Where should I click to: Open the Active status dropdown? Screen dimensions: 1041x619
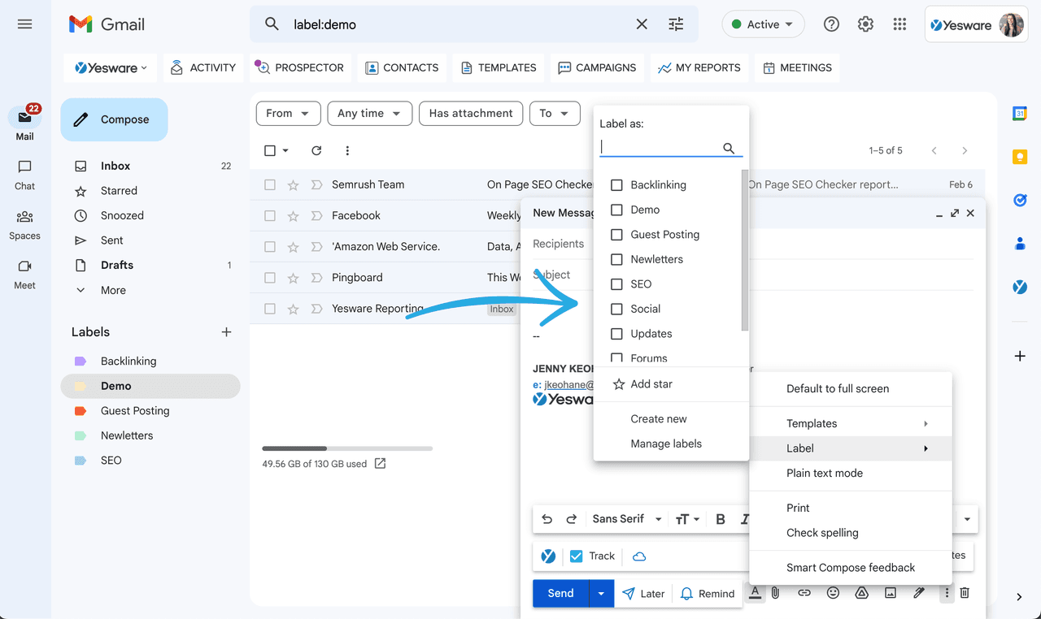pyautogui.click(x=763, y=24)
